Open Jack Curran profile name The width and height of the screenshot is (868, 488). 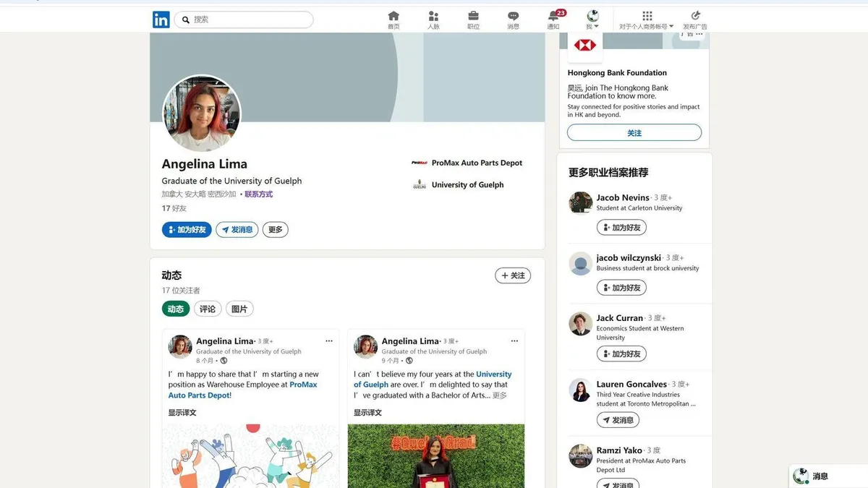620,318
